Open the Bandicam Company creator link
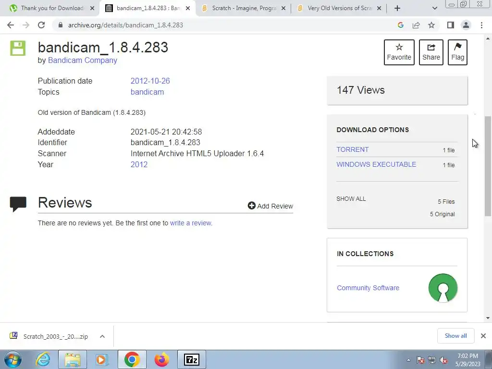Viewport: 492px width, 369px height. coord(83,60)
